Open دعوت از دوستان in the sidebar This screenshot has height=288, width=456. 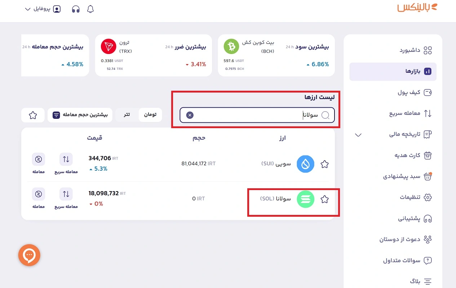pyautogui.click(x=393, y=239)
